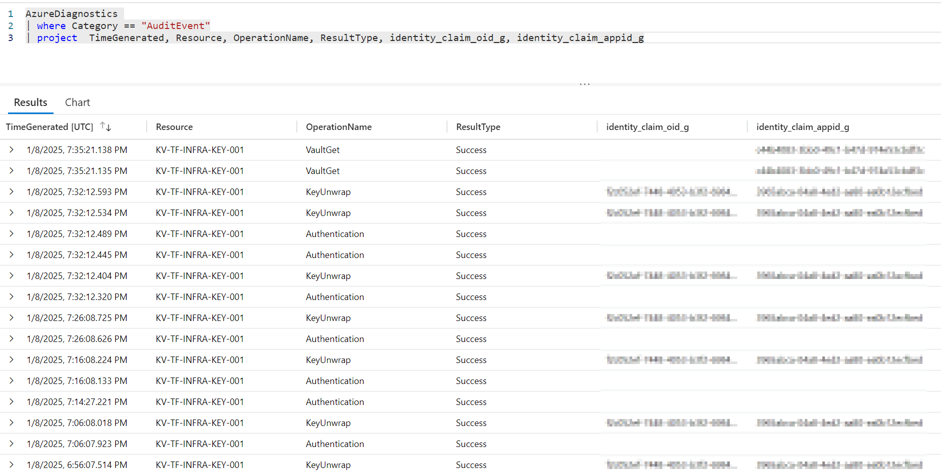This screenshot has height=474, width=941.
Task: Expand the 7:32:12.593 PM KeyUnwrap row
Action: tap(12, 192)
